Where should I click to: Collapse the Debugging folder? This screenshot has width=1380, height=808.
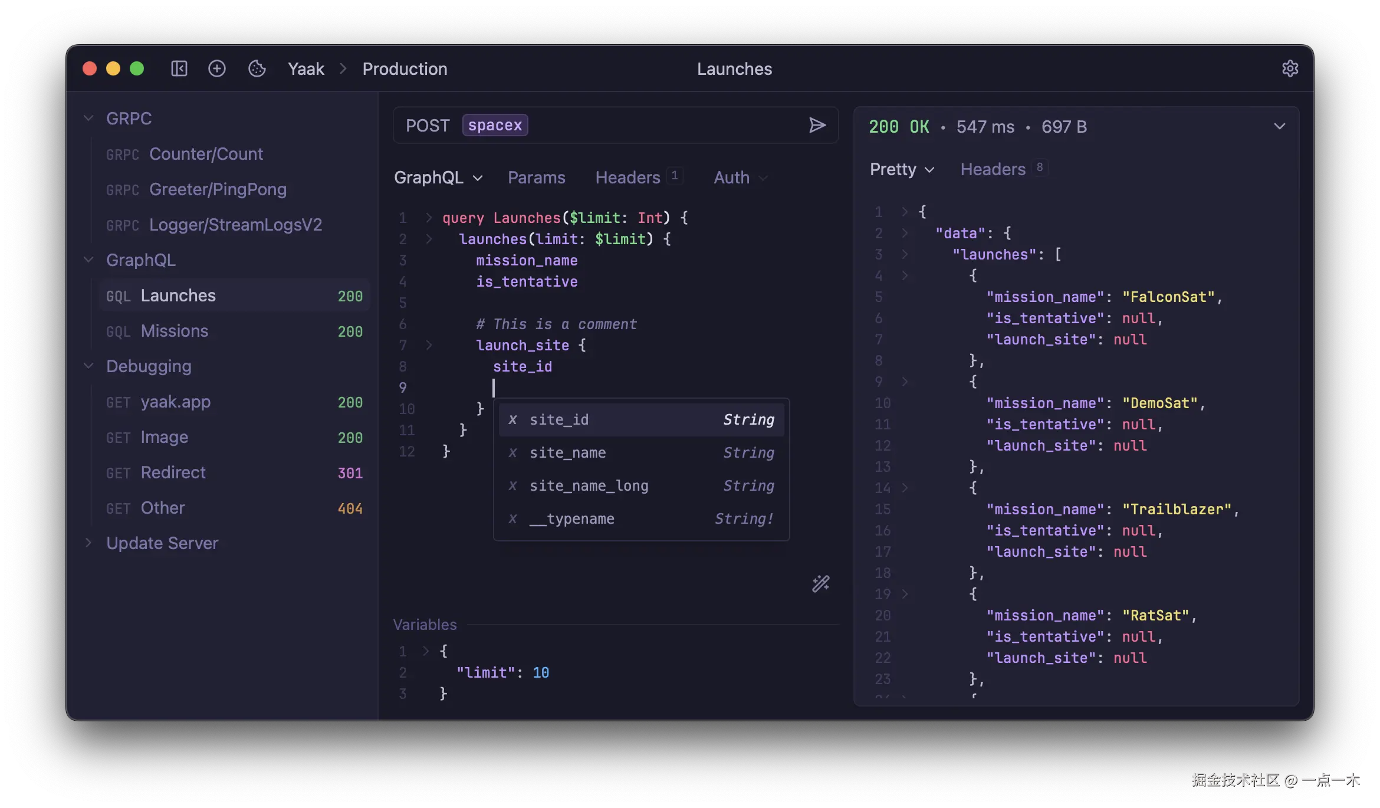(x=89, y=366)
